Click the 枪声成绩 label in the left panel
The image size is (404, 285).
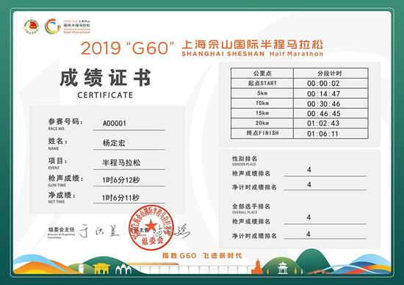(x=65, y=178)
